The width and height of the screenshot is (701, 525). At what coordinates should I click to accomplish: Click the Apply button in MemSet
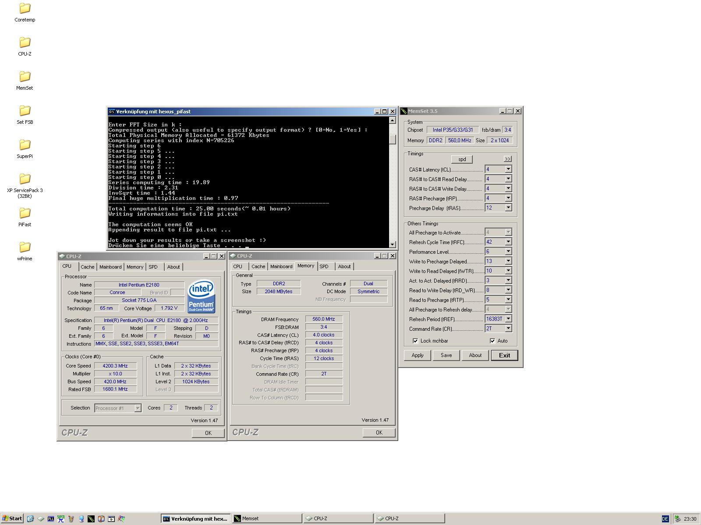(x=418, y=355)
